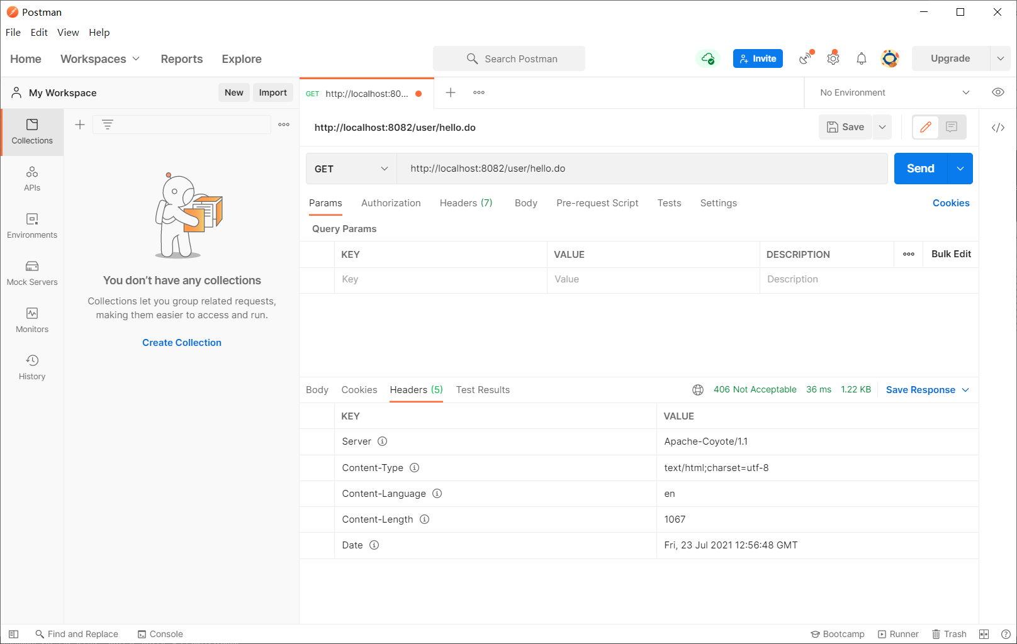
Task: Expand the Workspaces dropdown
Action: 100,59
